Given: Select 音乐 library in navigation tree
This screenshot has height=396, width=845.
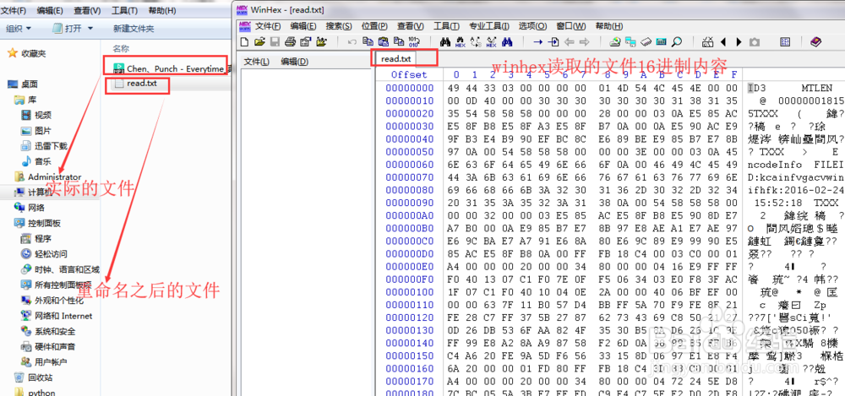Looking at the screenshot, I should (x=36, y=161).
